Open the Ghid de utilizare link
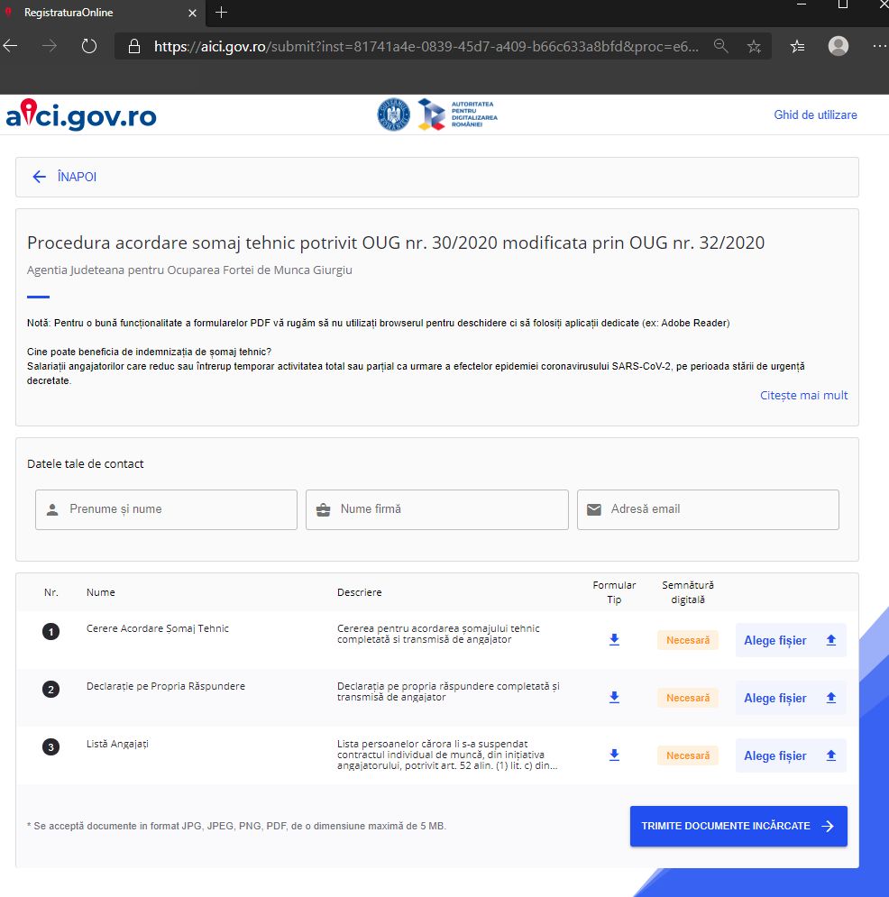The height and width of the screenshot is (897, 889). click(x=815, y=114)
